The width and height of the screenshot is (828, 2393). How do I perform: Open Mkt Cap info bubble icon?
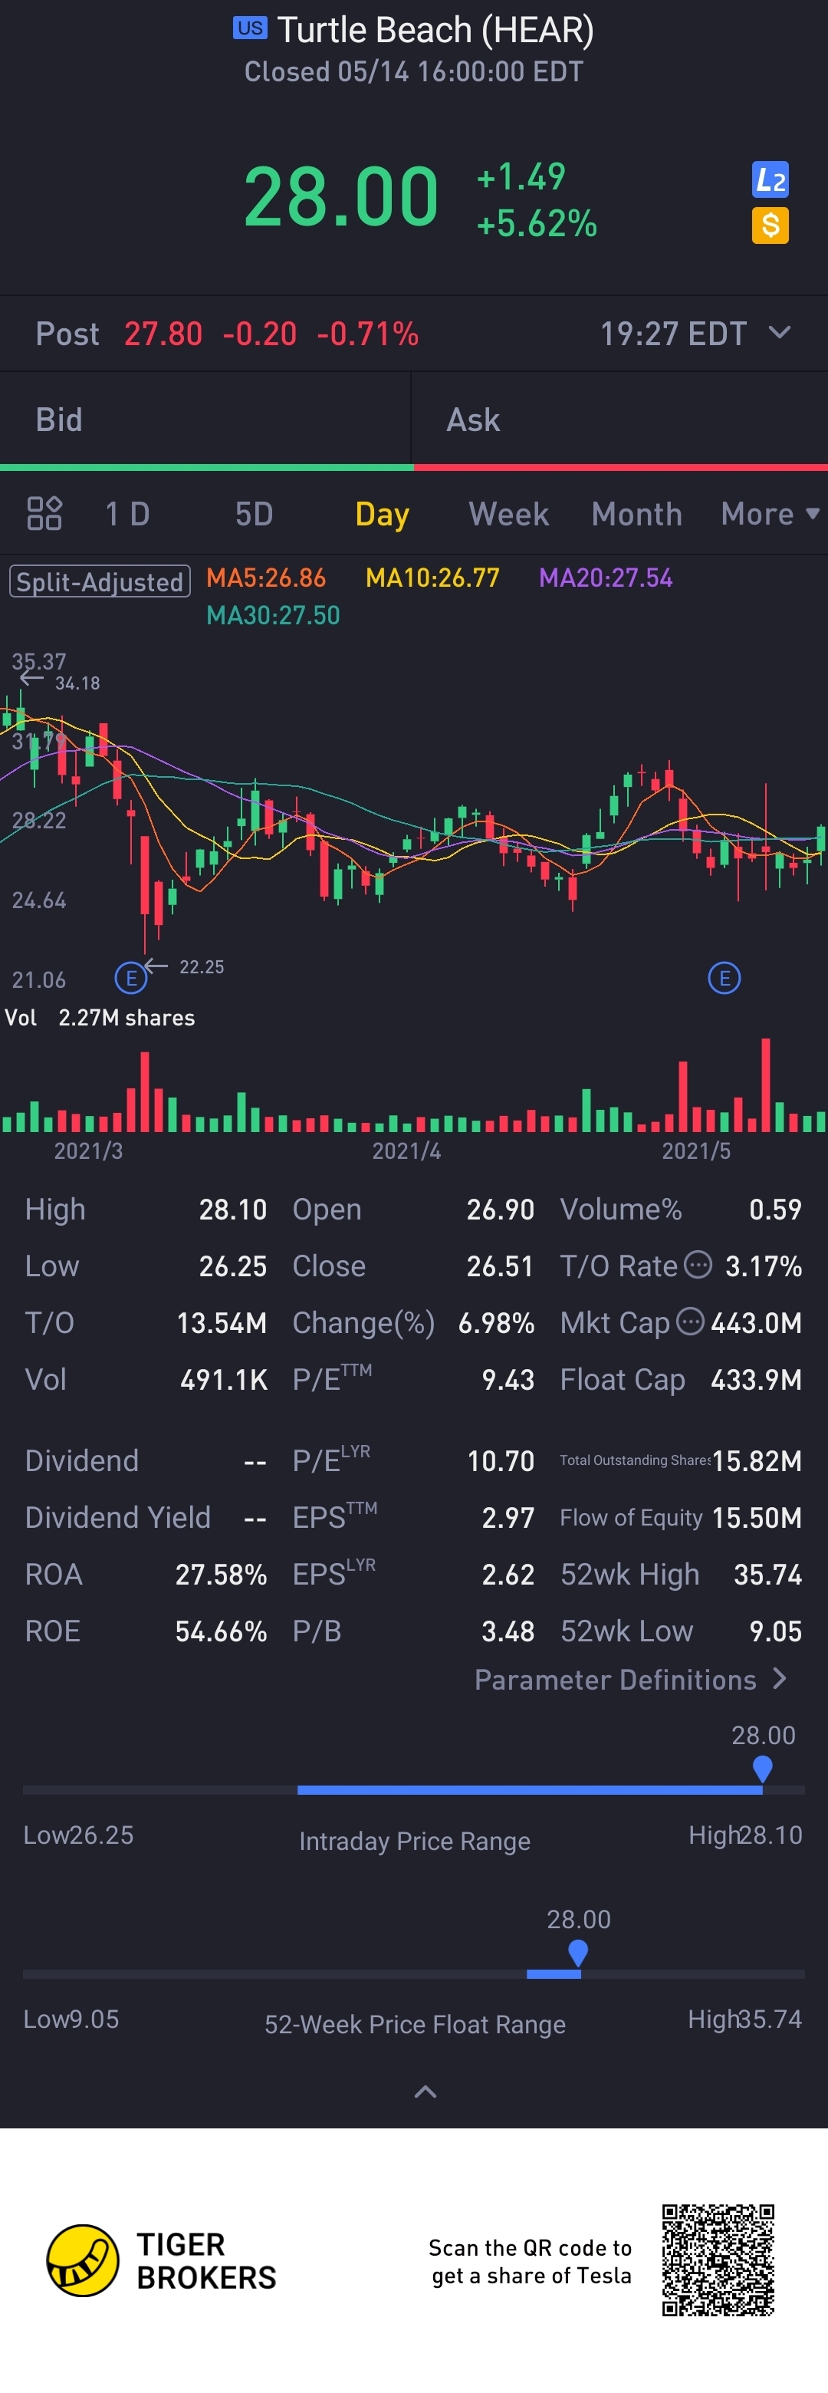[x=690, y=1321]
